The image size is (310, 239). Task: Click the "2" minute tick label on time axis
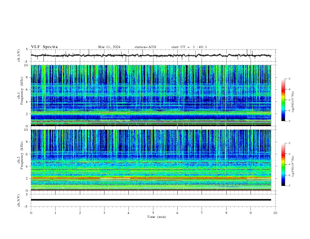[x=80, y=213]
